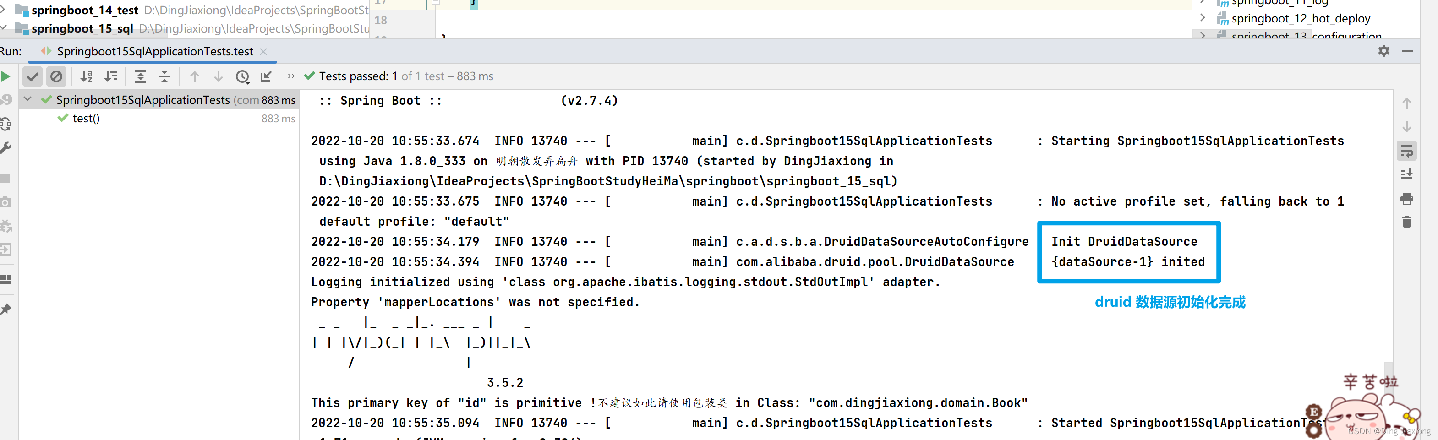
Task: Toggle show passed tests checkmark filter
Action: click(x=33, y=76)
